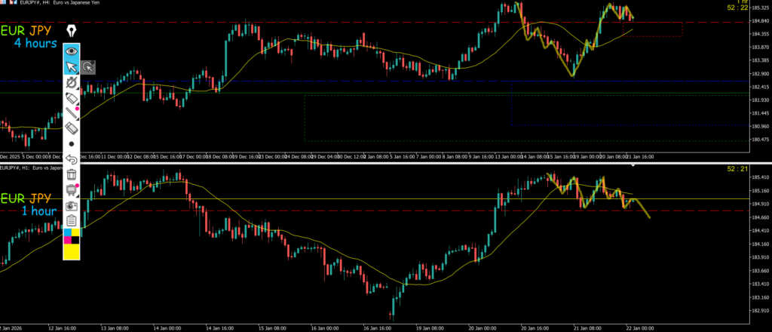Toggle the eye visibility button
The image size is (772, 332).
point(72,51)
